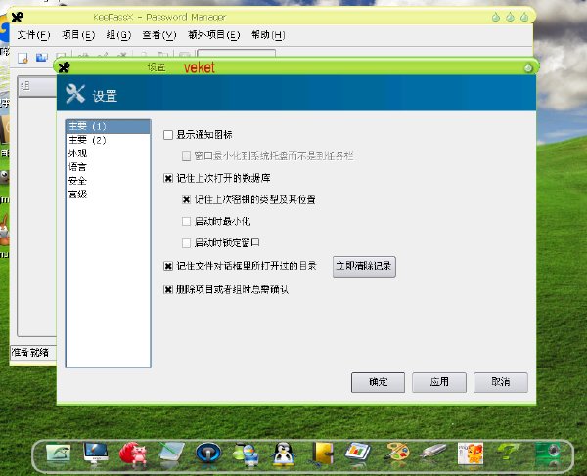Open the cartoon picture viewer dock icon

471,454
